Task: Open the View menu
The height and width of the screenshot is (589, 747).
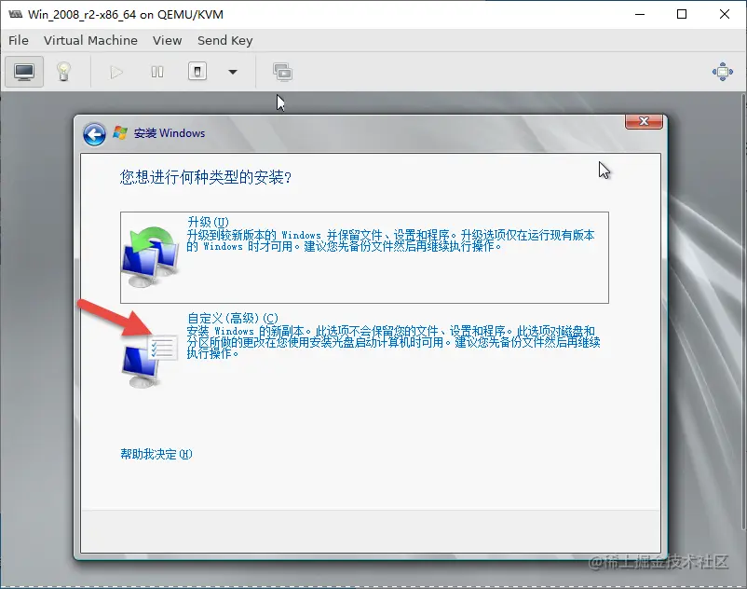Action: (168, 40)
